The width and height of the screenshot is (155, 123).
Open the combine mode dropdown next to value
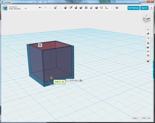point(81,80)
